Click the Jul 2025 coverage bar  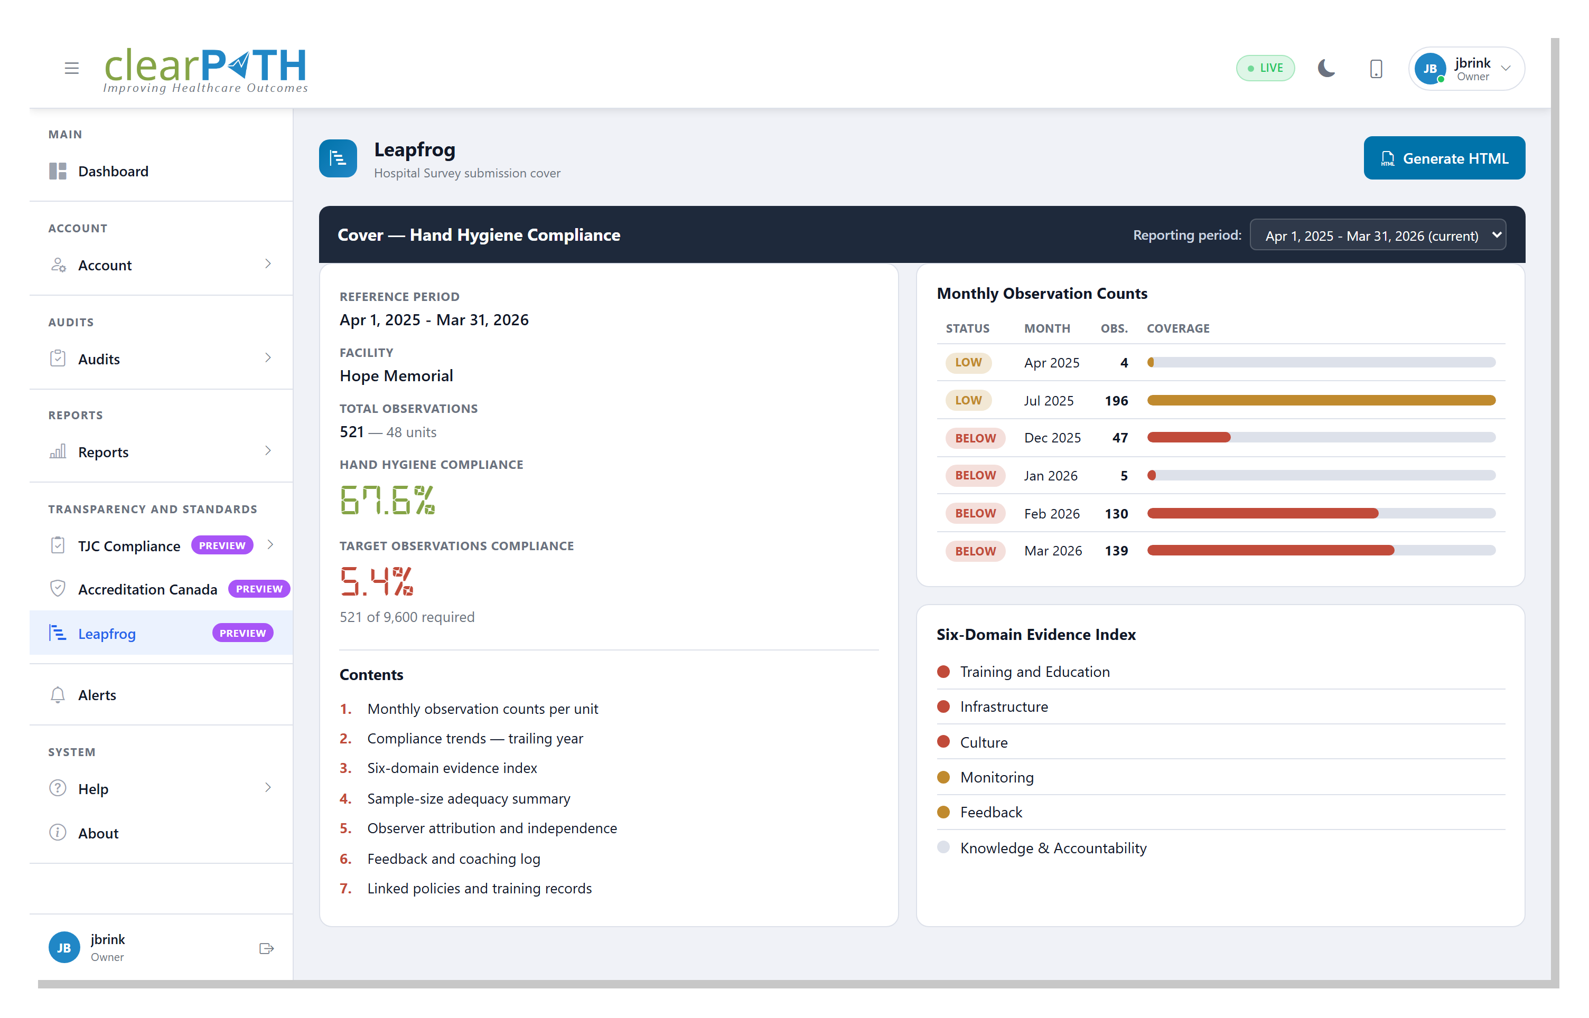pyautogui.click(x=1321, y=400)
